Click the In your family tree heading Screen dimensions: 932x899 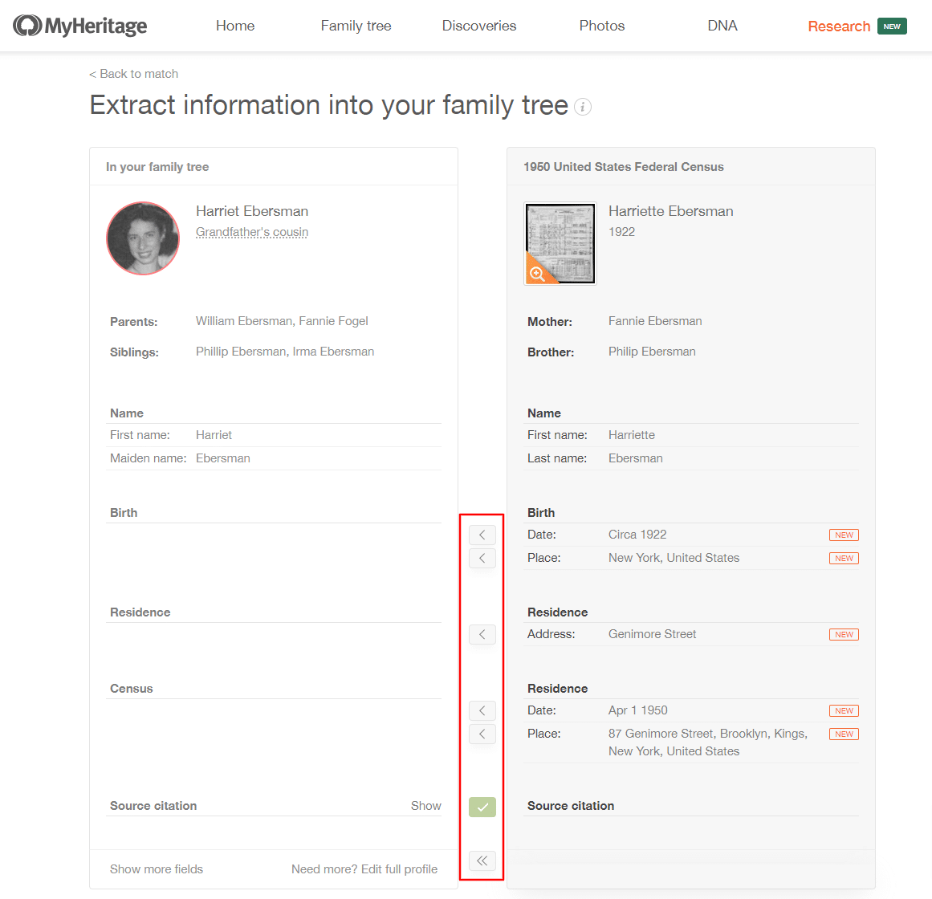click(x=157, y=167)
